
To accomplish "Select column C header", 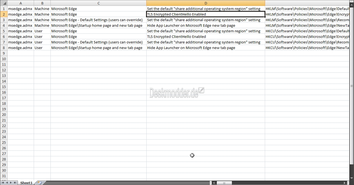I will (98, 3).
